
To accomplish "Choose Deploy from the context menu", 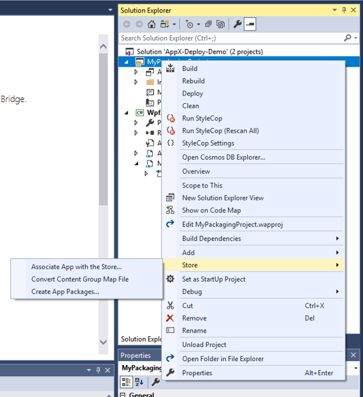I will coord(253,93).
